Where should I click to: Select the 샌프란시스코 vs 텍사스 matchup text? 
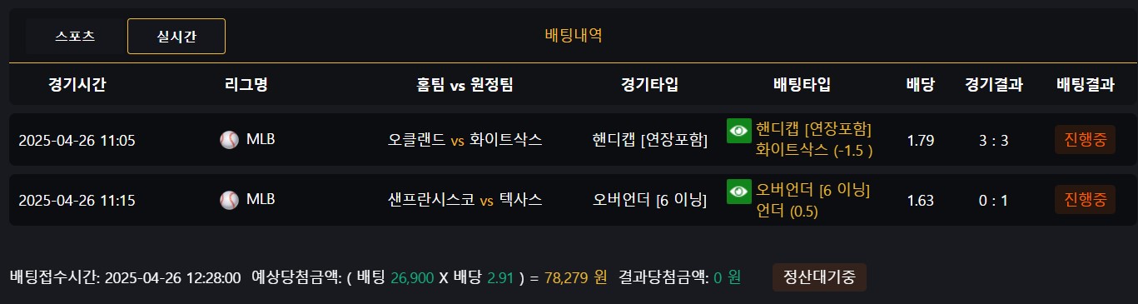tap(465, 200)
